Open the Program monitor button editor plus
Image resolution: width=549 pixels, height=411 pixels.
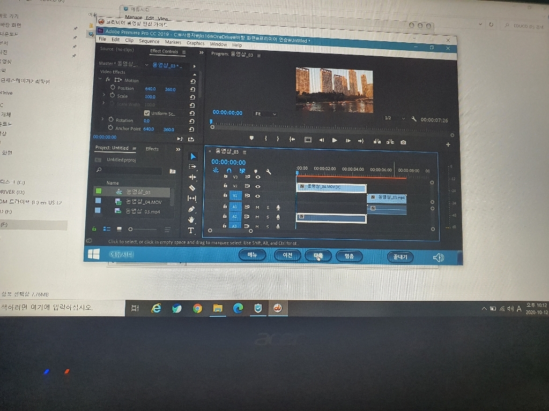(x=448, y=144)
